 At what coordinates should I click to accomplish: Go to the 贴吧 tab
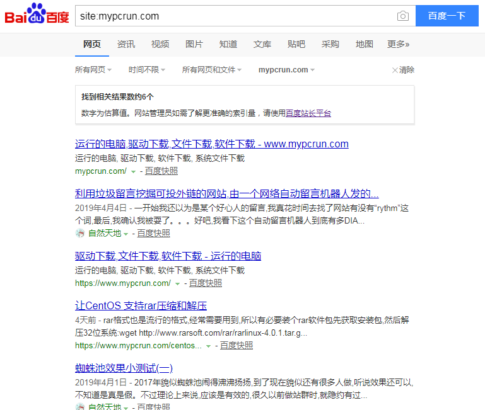[x=296, y=44]
